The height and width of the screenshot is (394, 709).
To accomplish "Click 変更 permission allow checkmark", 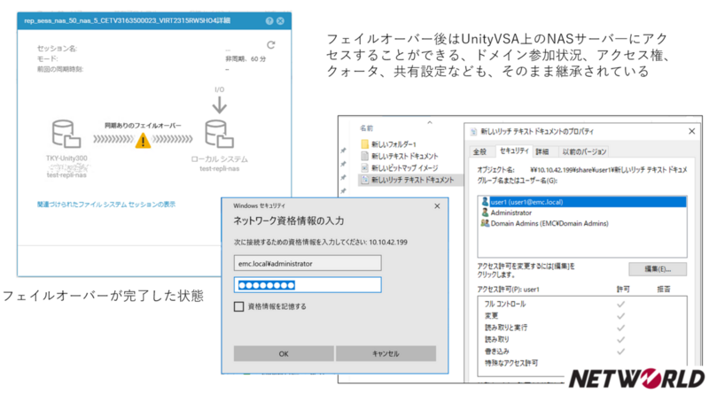I will click(x=621, y=316).
